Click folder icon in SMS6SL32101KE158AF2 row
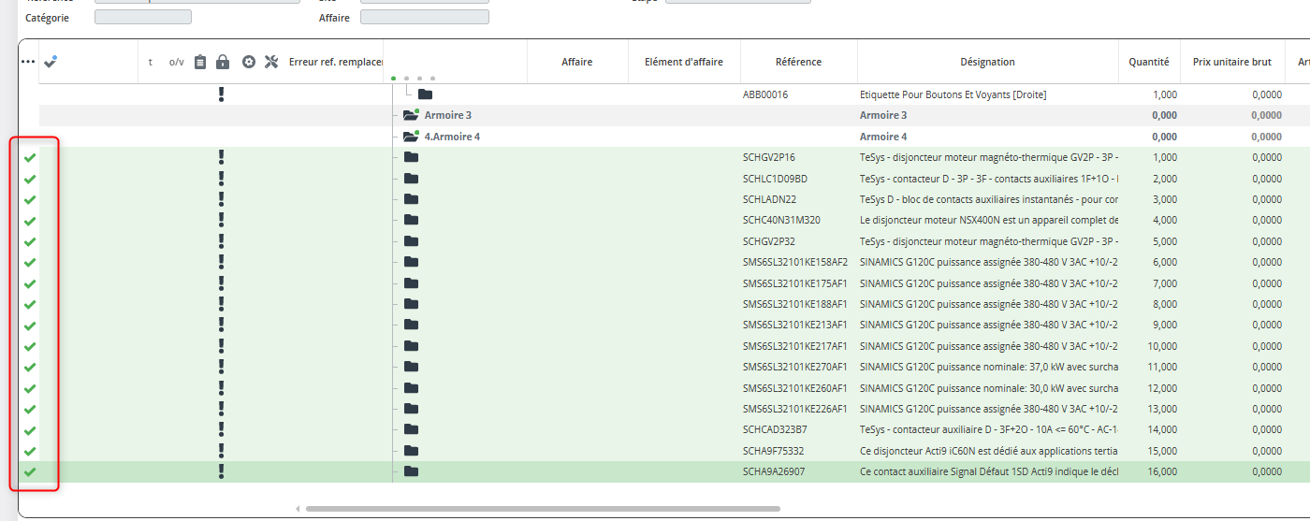 tap(411, 262)
